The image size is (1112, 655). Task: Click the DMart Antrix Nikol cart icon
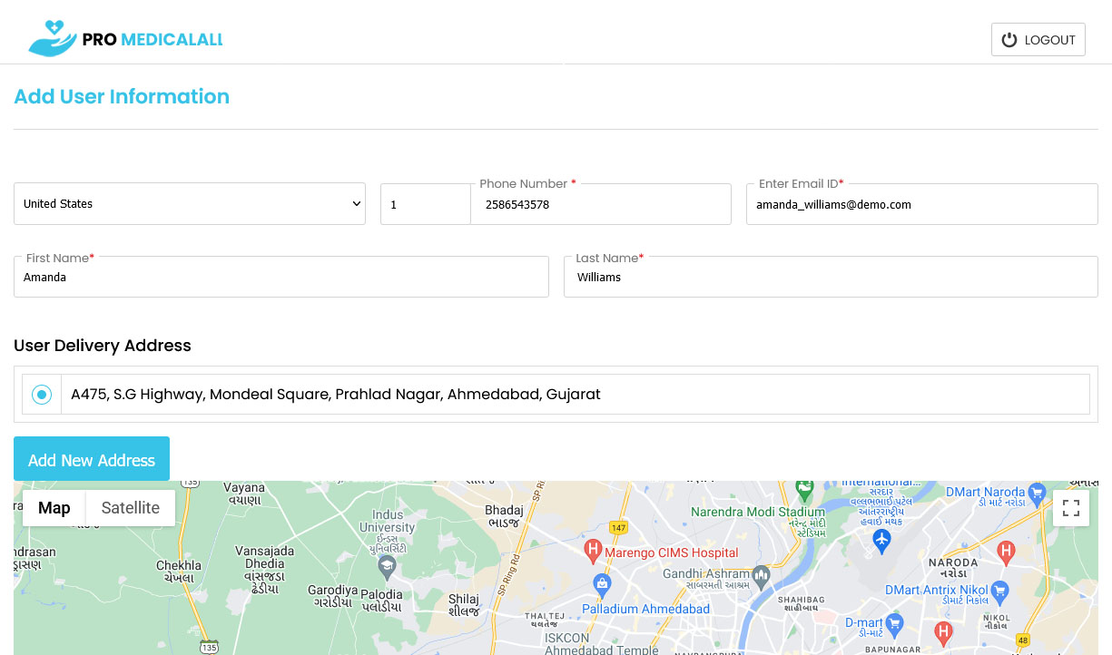click(1000, 591)
